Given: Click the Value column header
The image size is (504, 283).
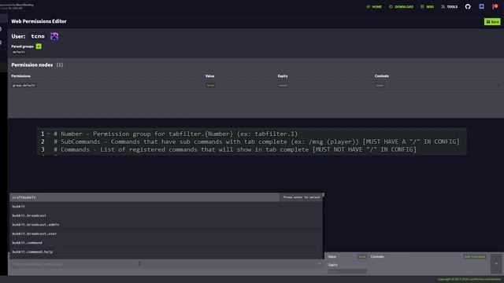Looking at the screenshot, I should (x=210, y=76).
